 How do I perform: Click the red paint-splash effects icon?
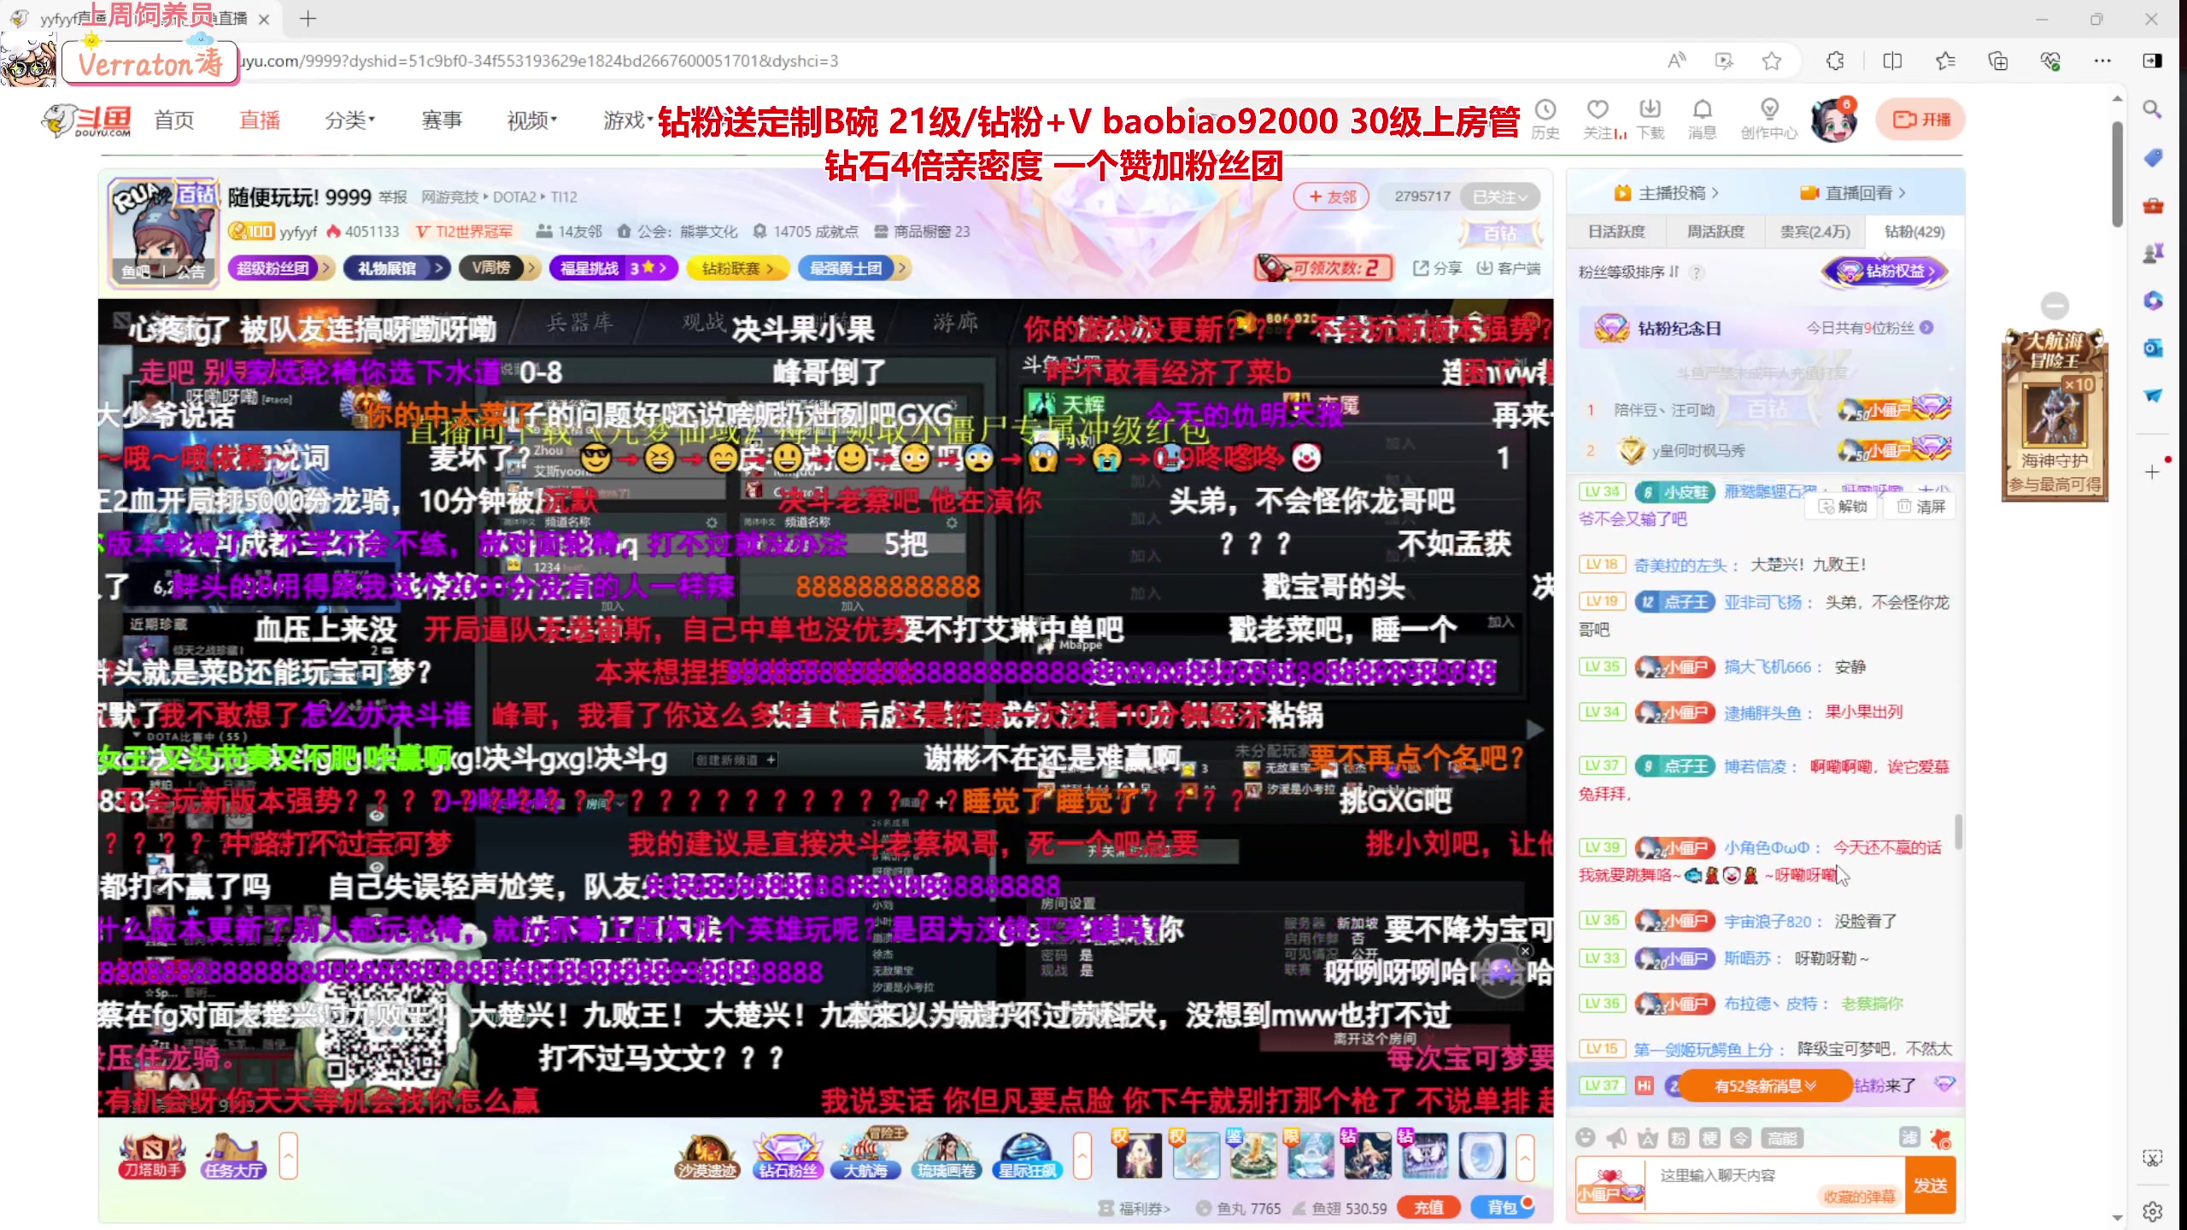[1941, 1138]
